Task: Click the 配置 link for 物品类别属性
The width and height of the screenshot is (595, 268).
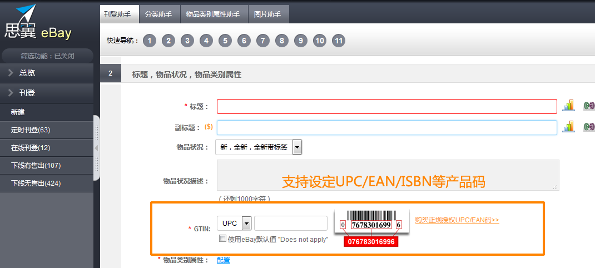Action: pyautogui.click(x=223, y=260)
